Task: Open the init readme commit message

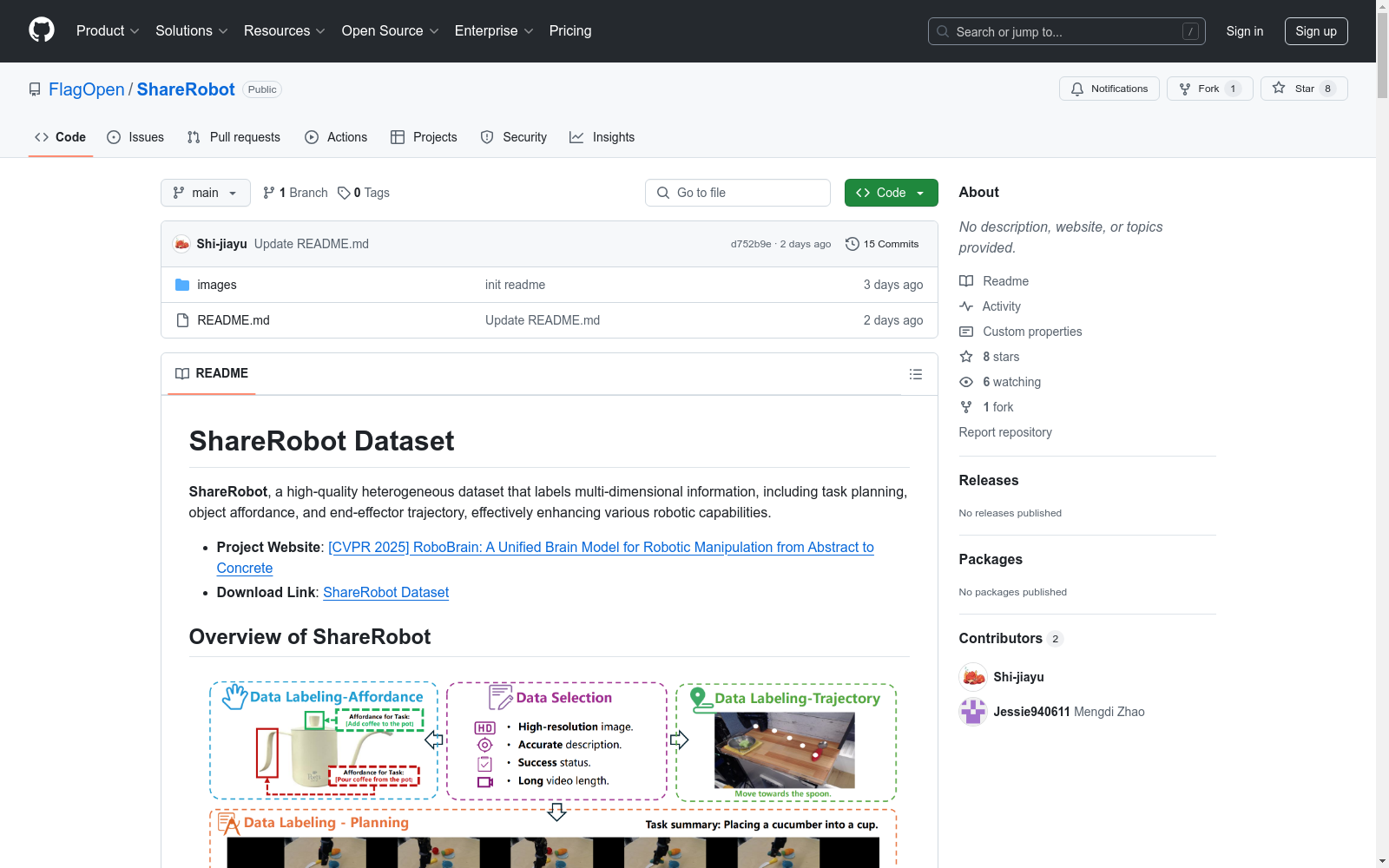Action: [x=516, y=285]
